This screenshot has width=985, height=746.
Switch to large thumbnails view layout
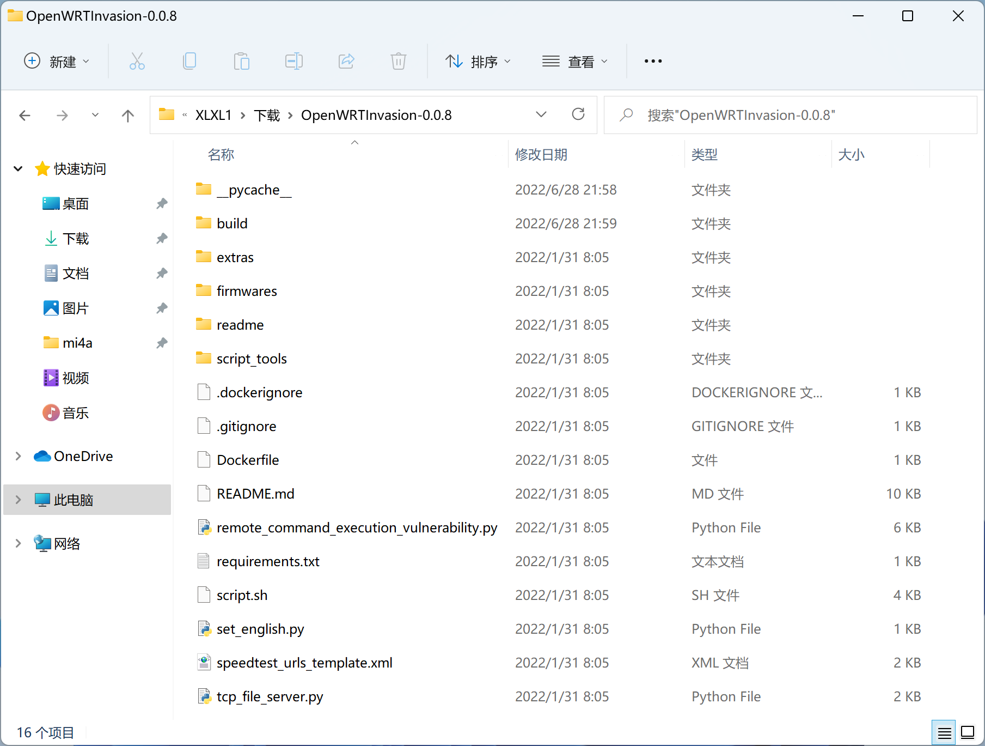pos(968,733)
